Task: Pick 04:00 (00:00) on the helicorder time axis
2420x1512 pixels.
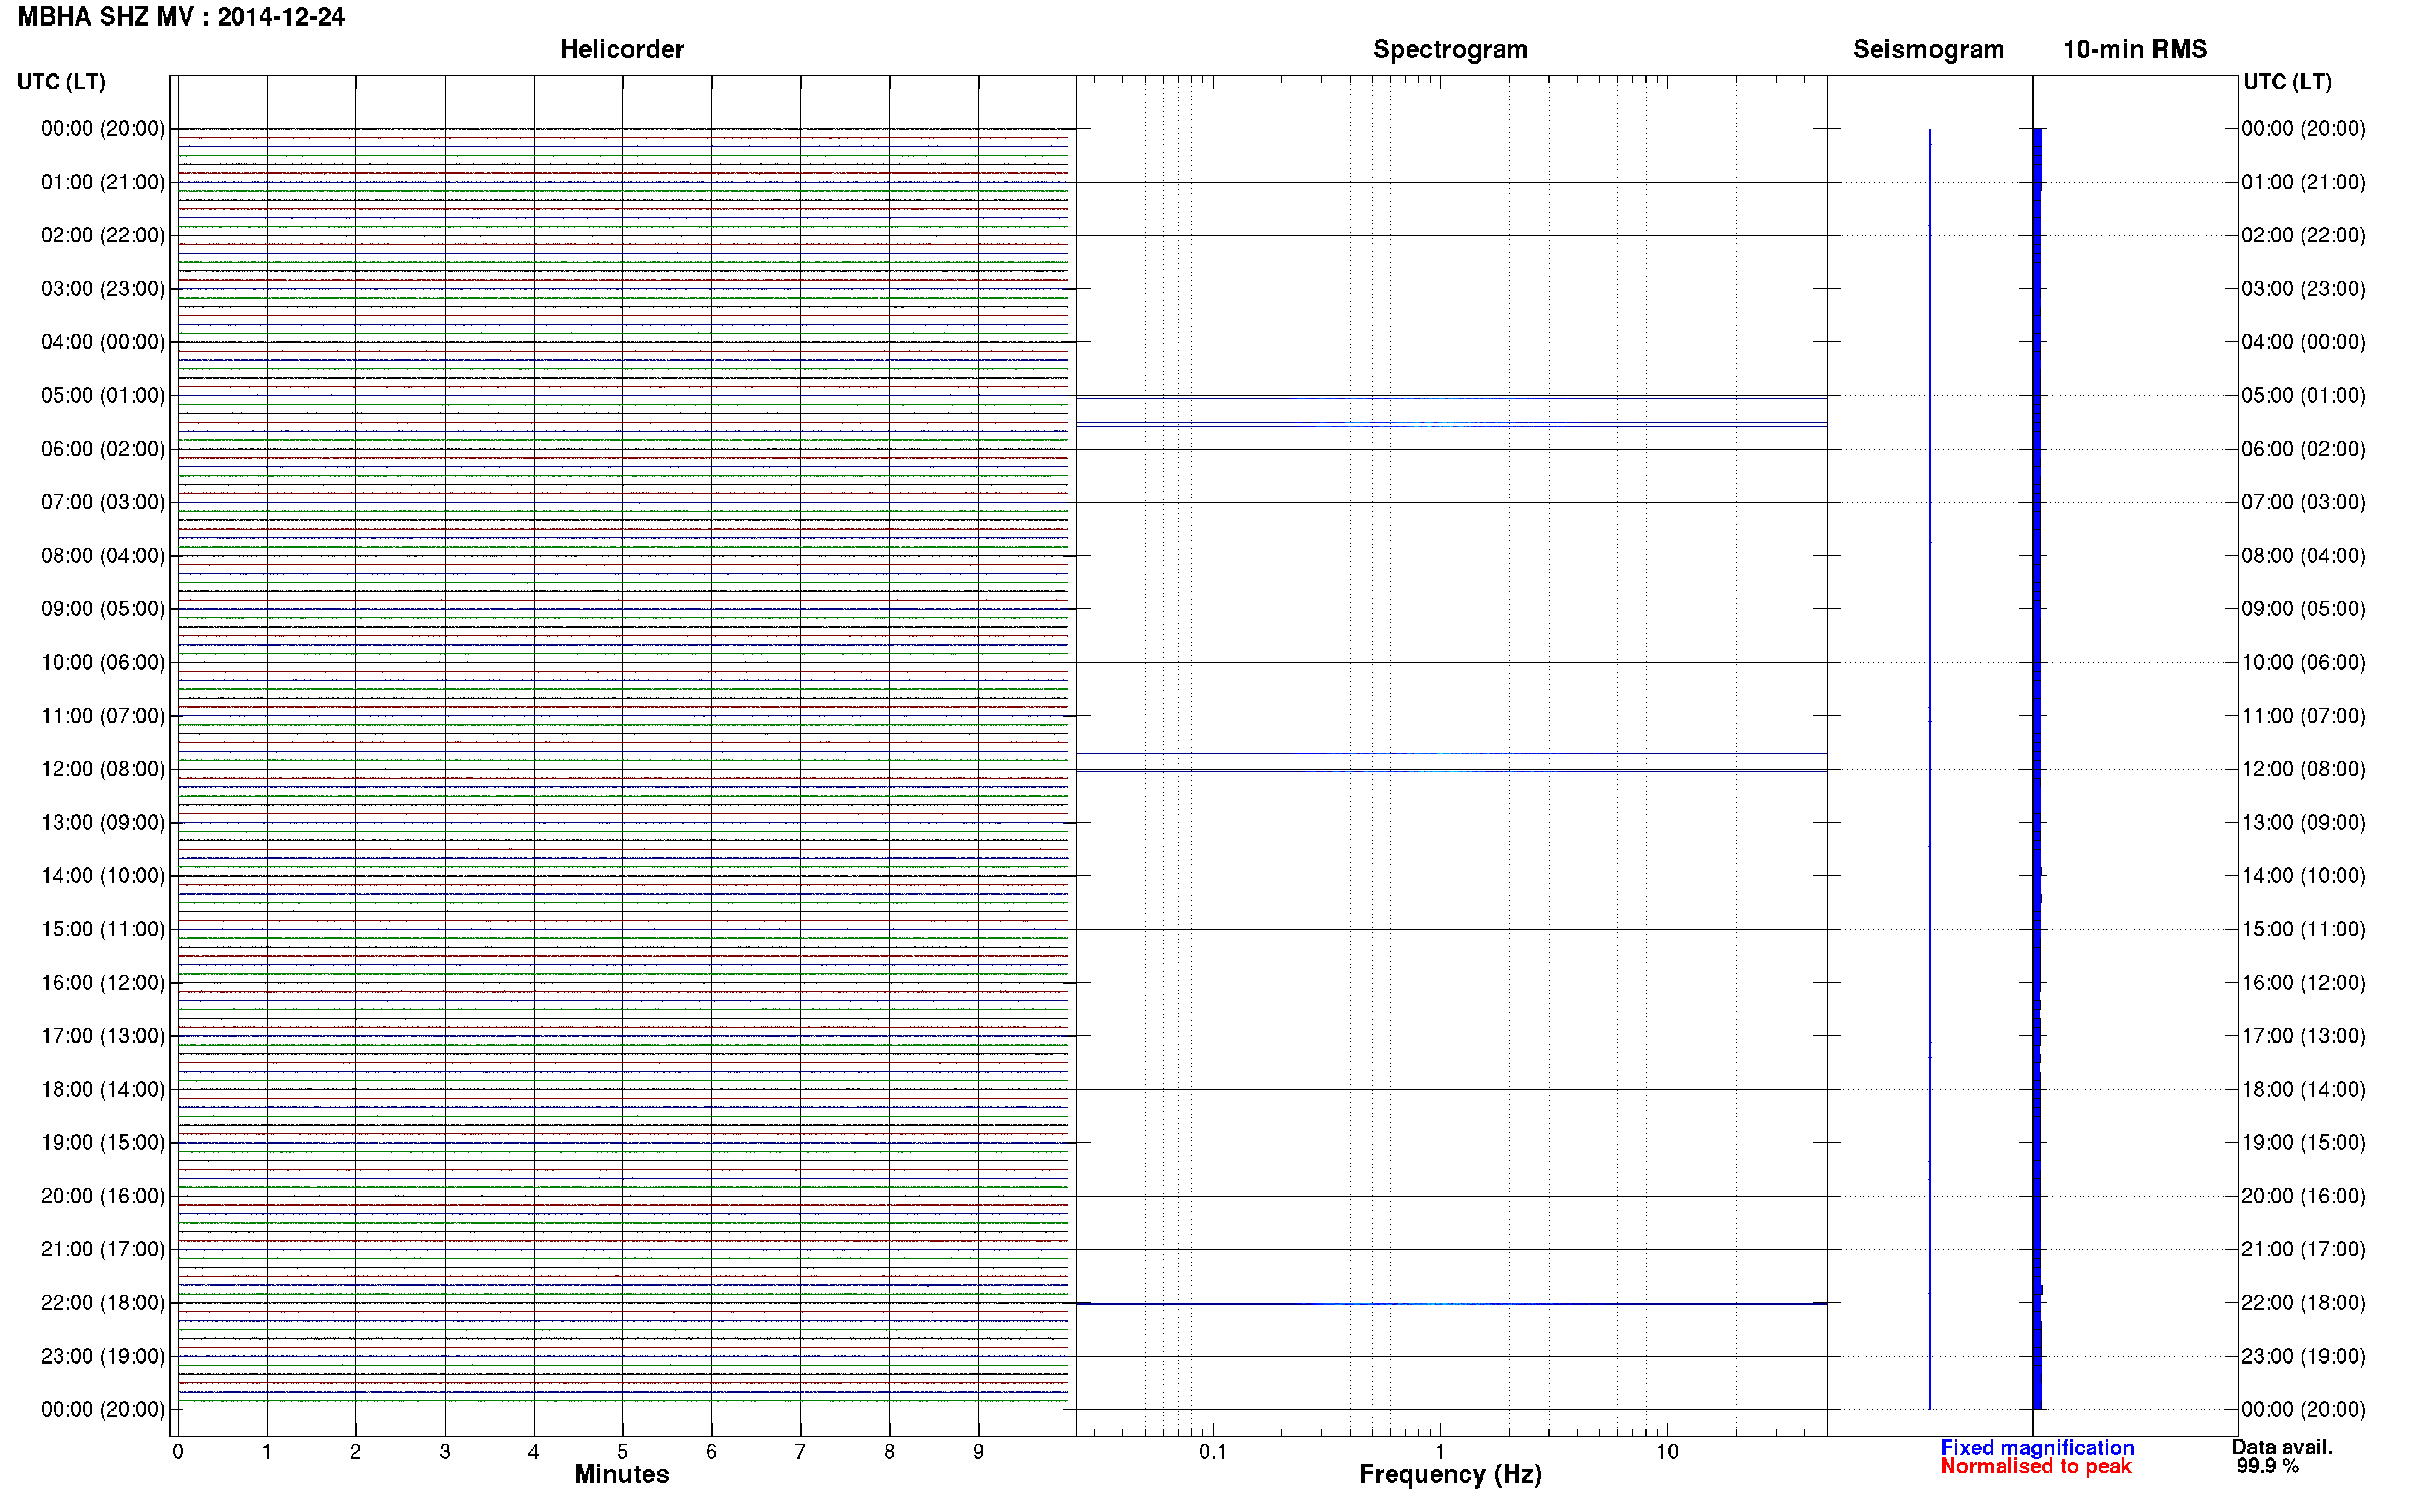Action: tap(103, 342)
